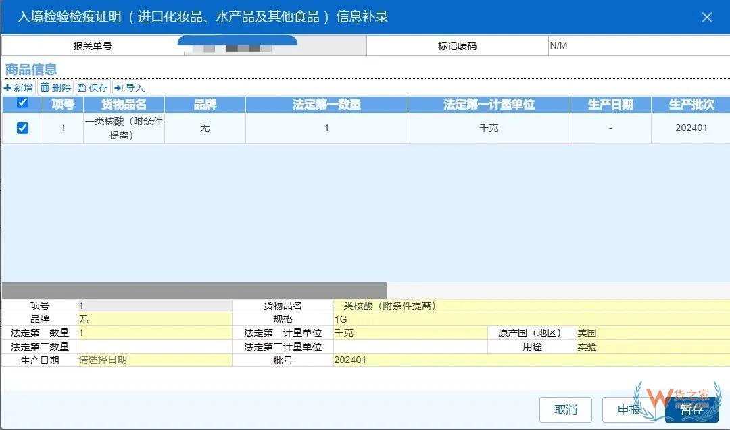Uncheck the select-all checkbox in table header
The image size is (730, 430).
(22, 104)
